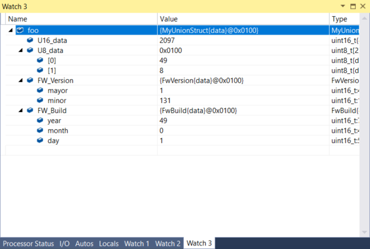Close the Watch 3 panel

click(x=363, y=6)
